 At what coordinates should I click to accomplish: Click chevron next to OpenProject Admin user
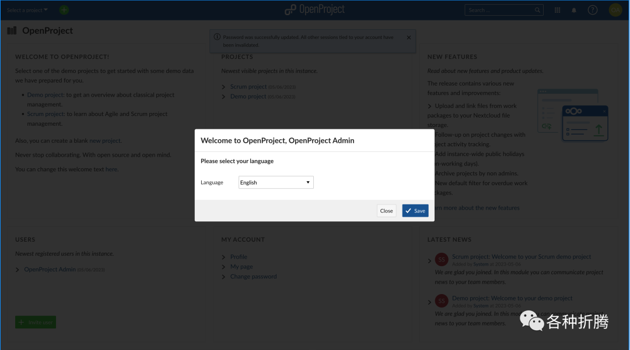coord(17,270)
